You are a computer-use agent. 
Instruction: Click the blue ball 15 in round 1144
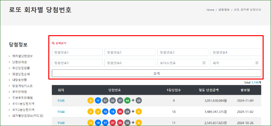click(x=113, y=112)
